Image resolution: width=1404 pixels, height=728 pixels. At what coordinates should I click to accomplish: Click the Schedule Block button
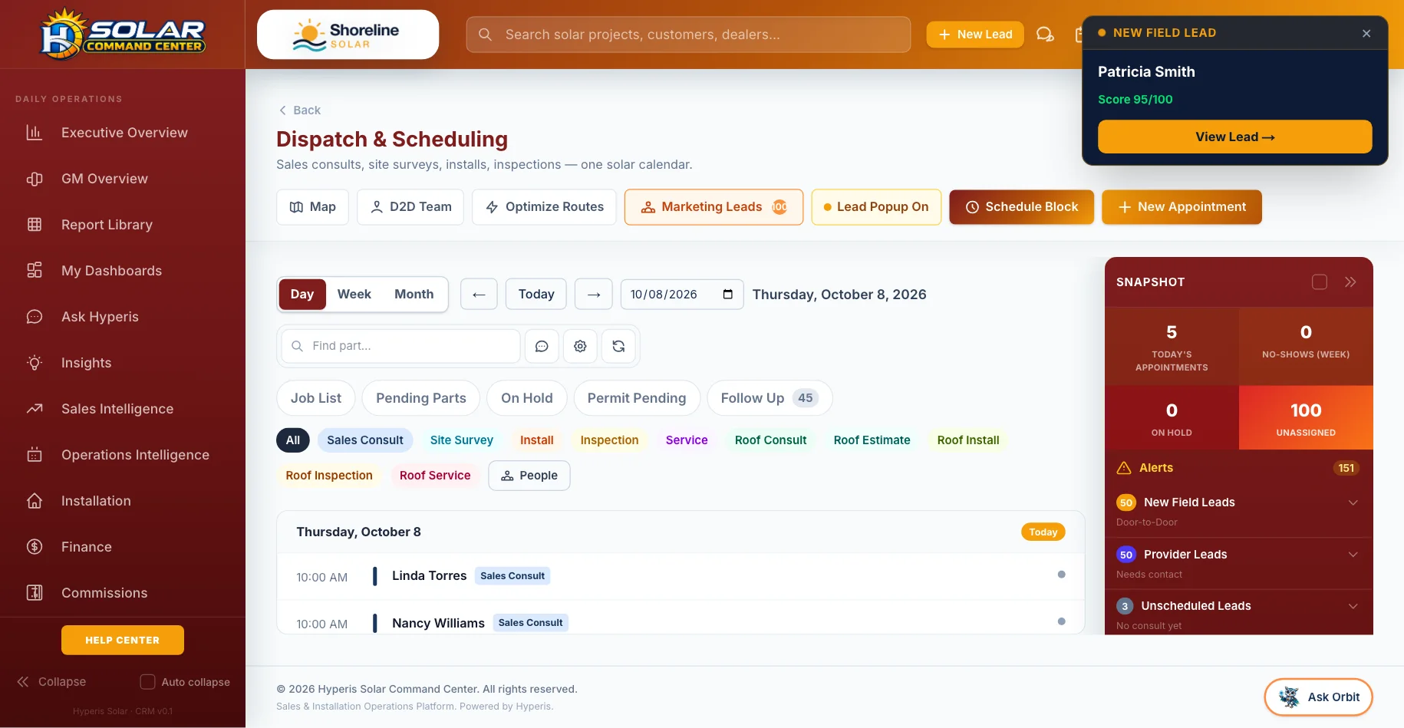pyautogui.click(x=1022, y=207)
